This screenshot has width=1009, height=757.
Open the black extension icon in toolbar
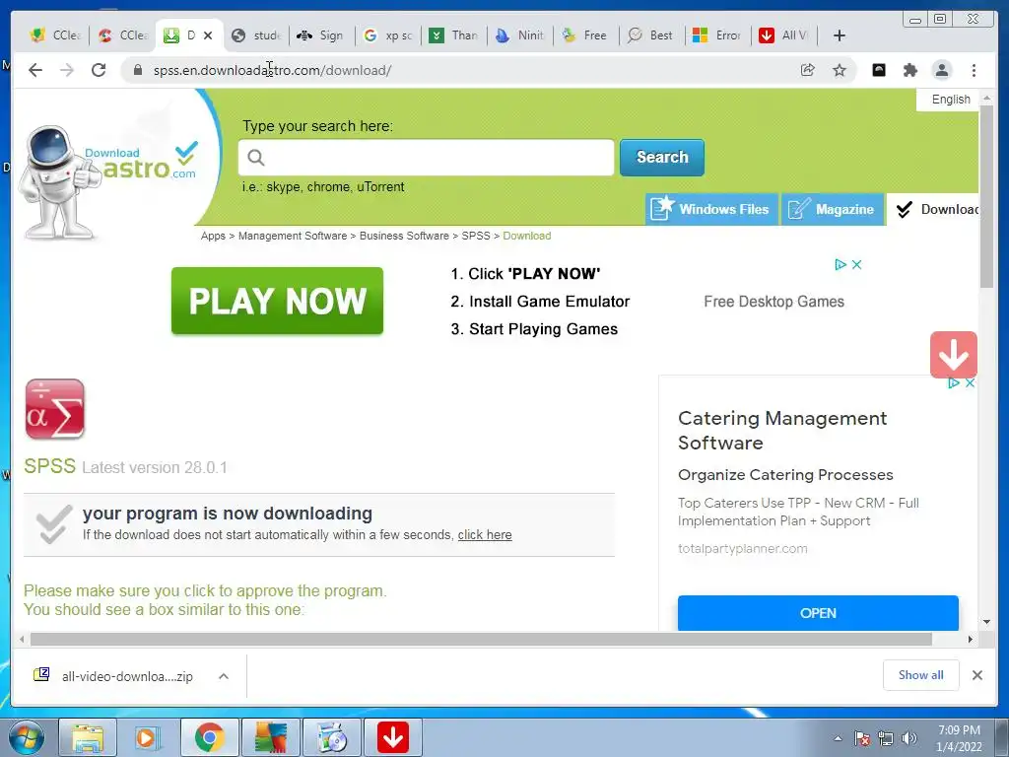point(878,70)
